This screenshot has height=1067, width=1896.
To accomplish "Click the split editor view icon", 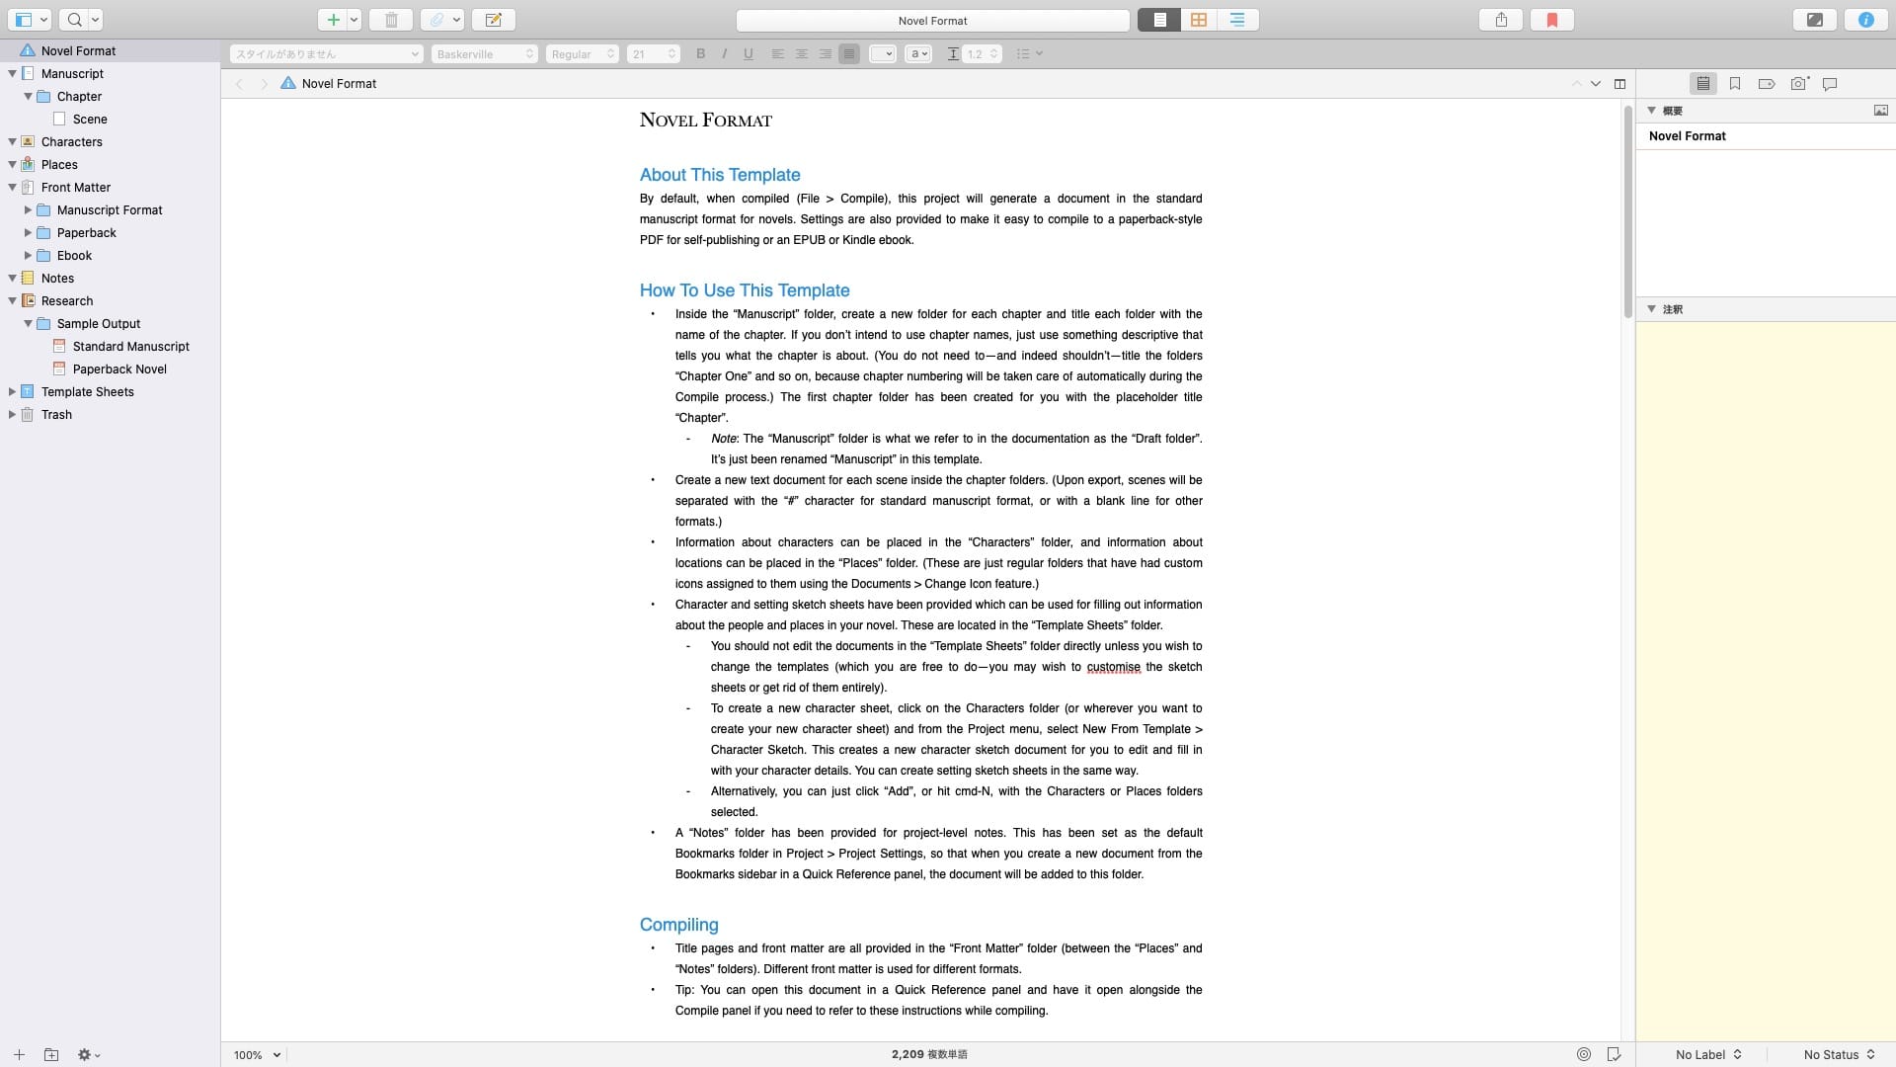I will coord(1619,83).
